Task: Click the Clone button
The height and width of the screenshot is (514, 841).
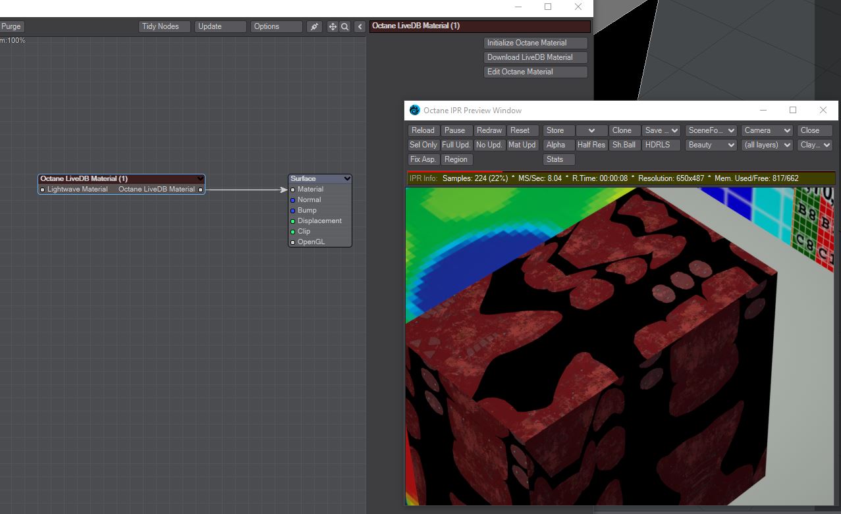Action: (x=624, y=130)
